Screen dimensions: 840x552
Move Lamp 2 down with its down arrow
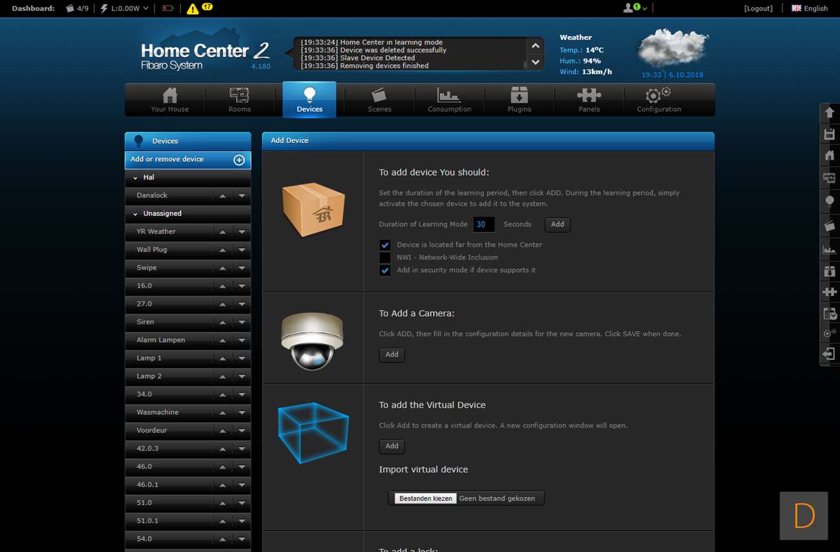click(x=242, y=376)
